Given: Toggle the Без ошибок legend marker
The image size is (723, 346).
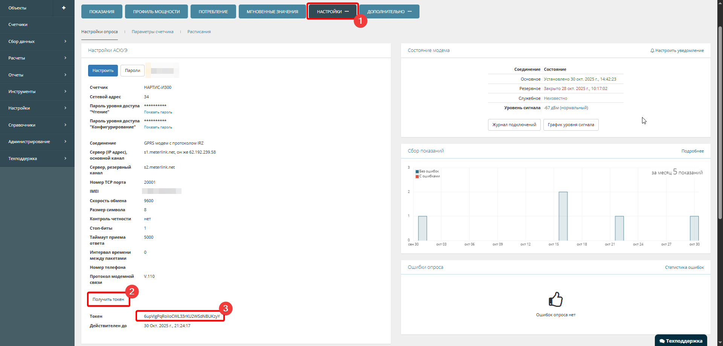Looking at the screenshot, I should coord(417,172).
